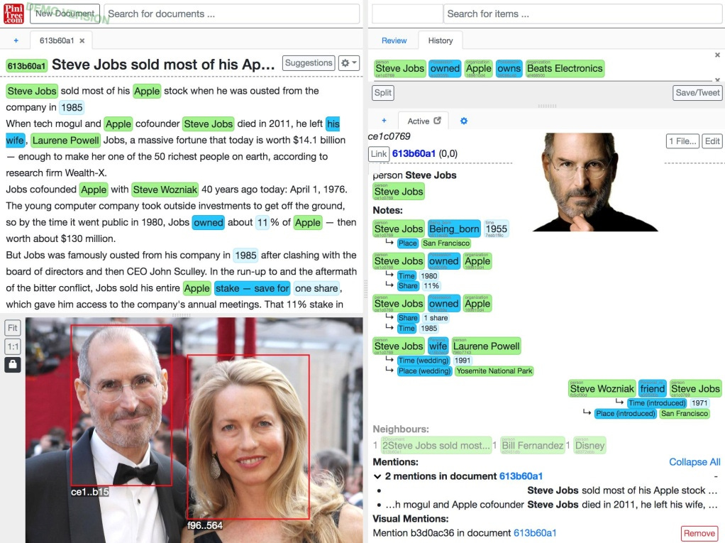The height and width of the screenshot is (543, 725).
Task: Click the Being_born relation tag
Action: [454, 229]
